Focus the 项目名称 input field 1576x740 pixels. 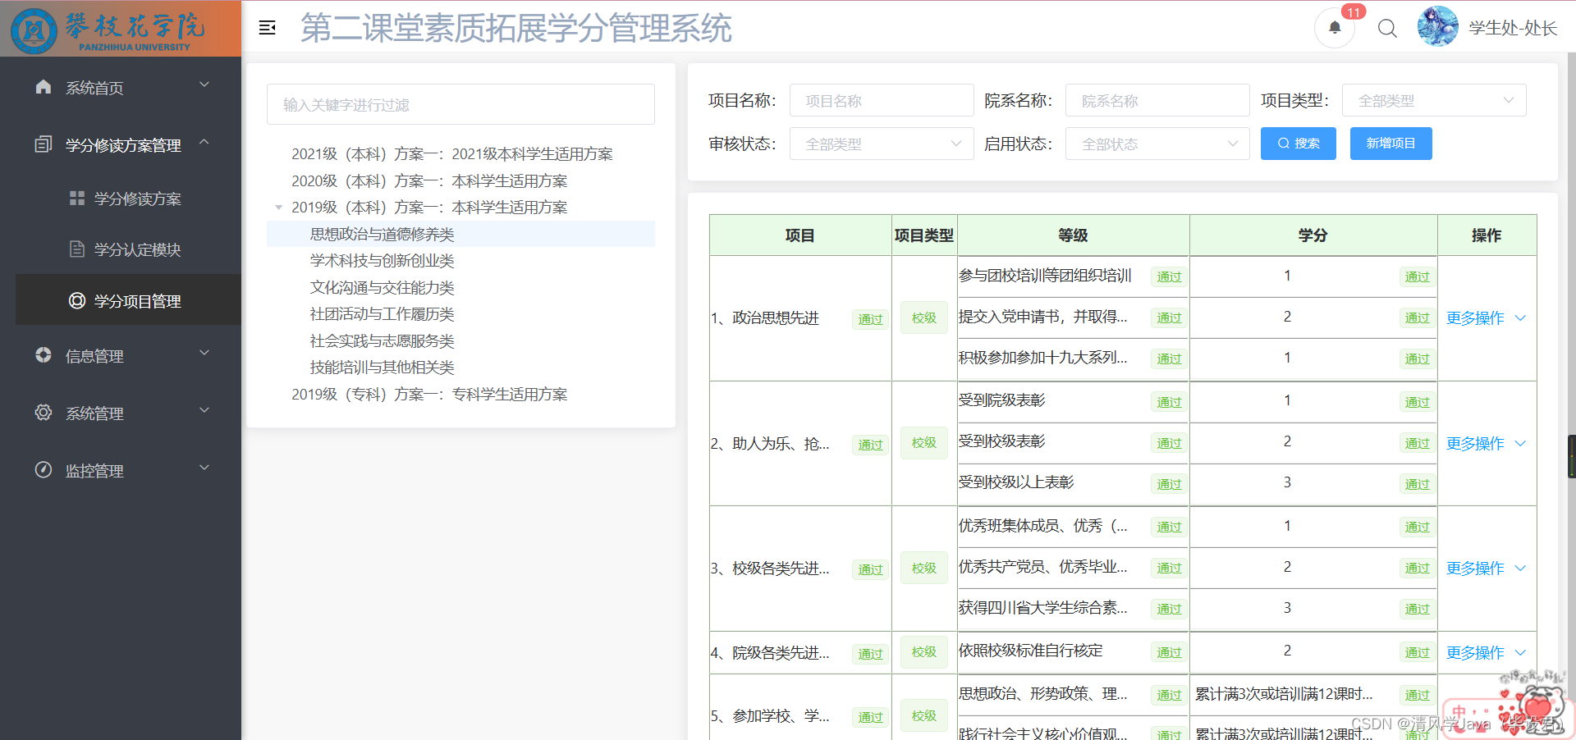(882, 100)
